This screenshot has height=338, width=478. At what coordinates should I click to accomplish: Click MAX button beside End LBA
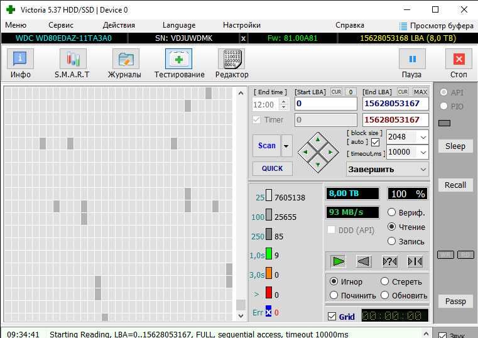pyautogui.click(x=420, y=92)
